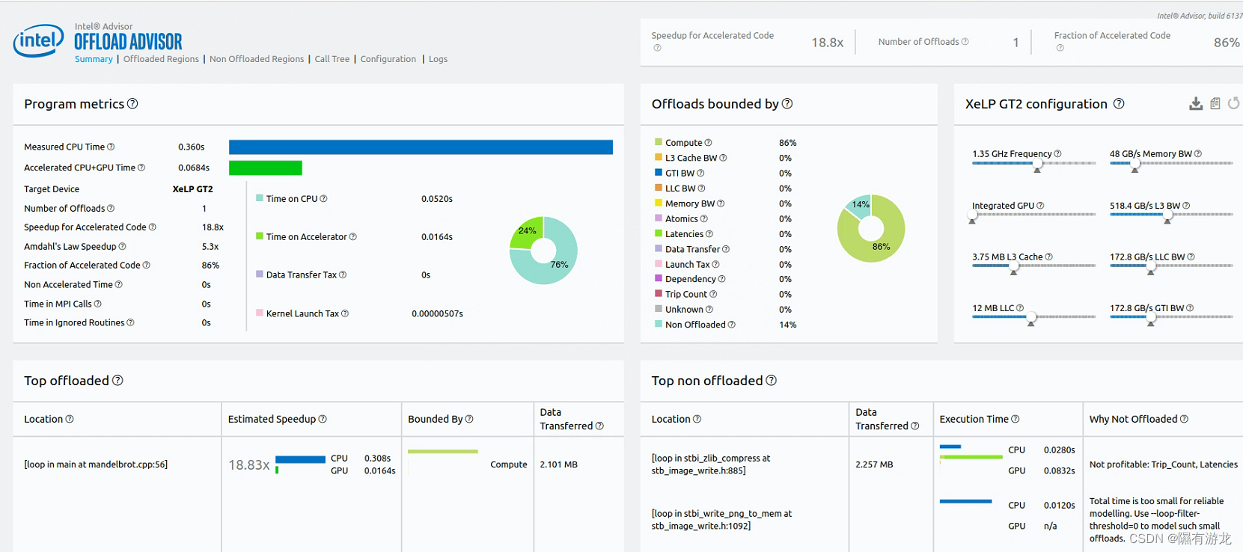
Task: Click the Measured CPU Time blue bar
Action: (x=421, y=147)
